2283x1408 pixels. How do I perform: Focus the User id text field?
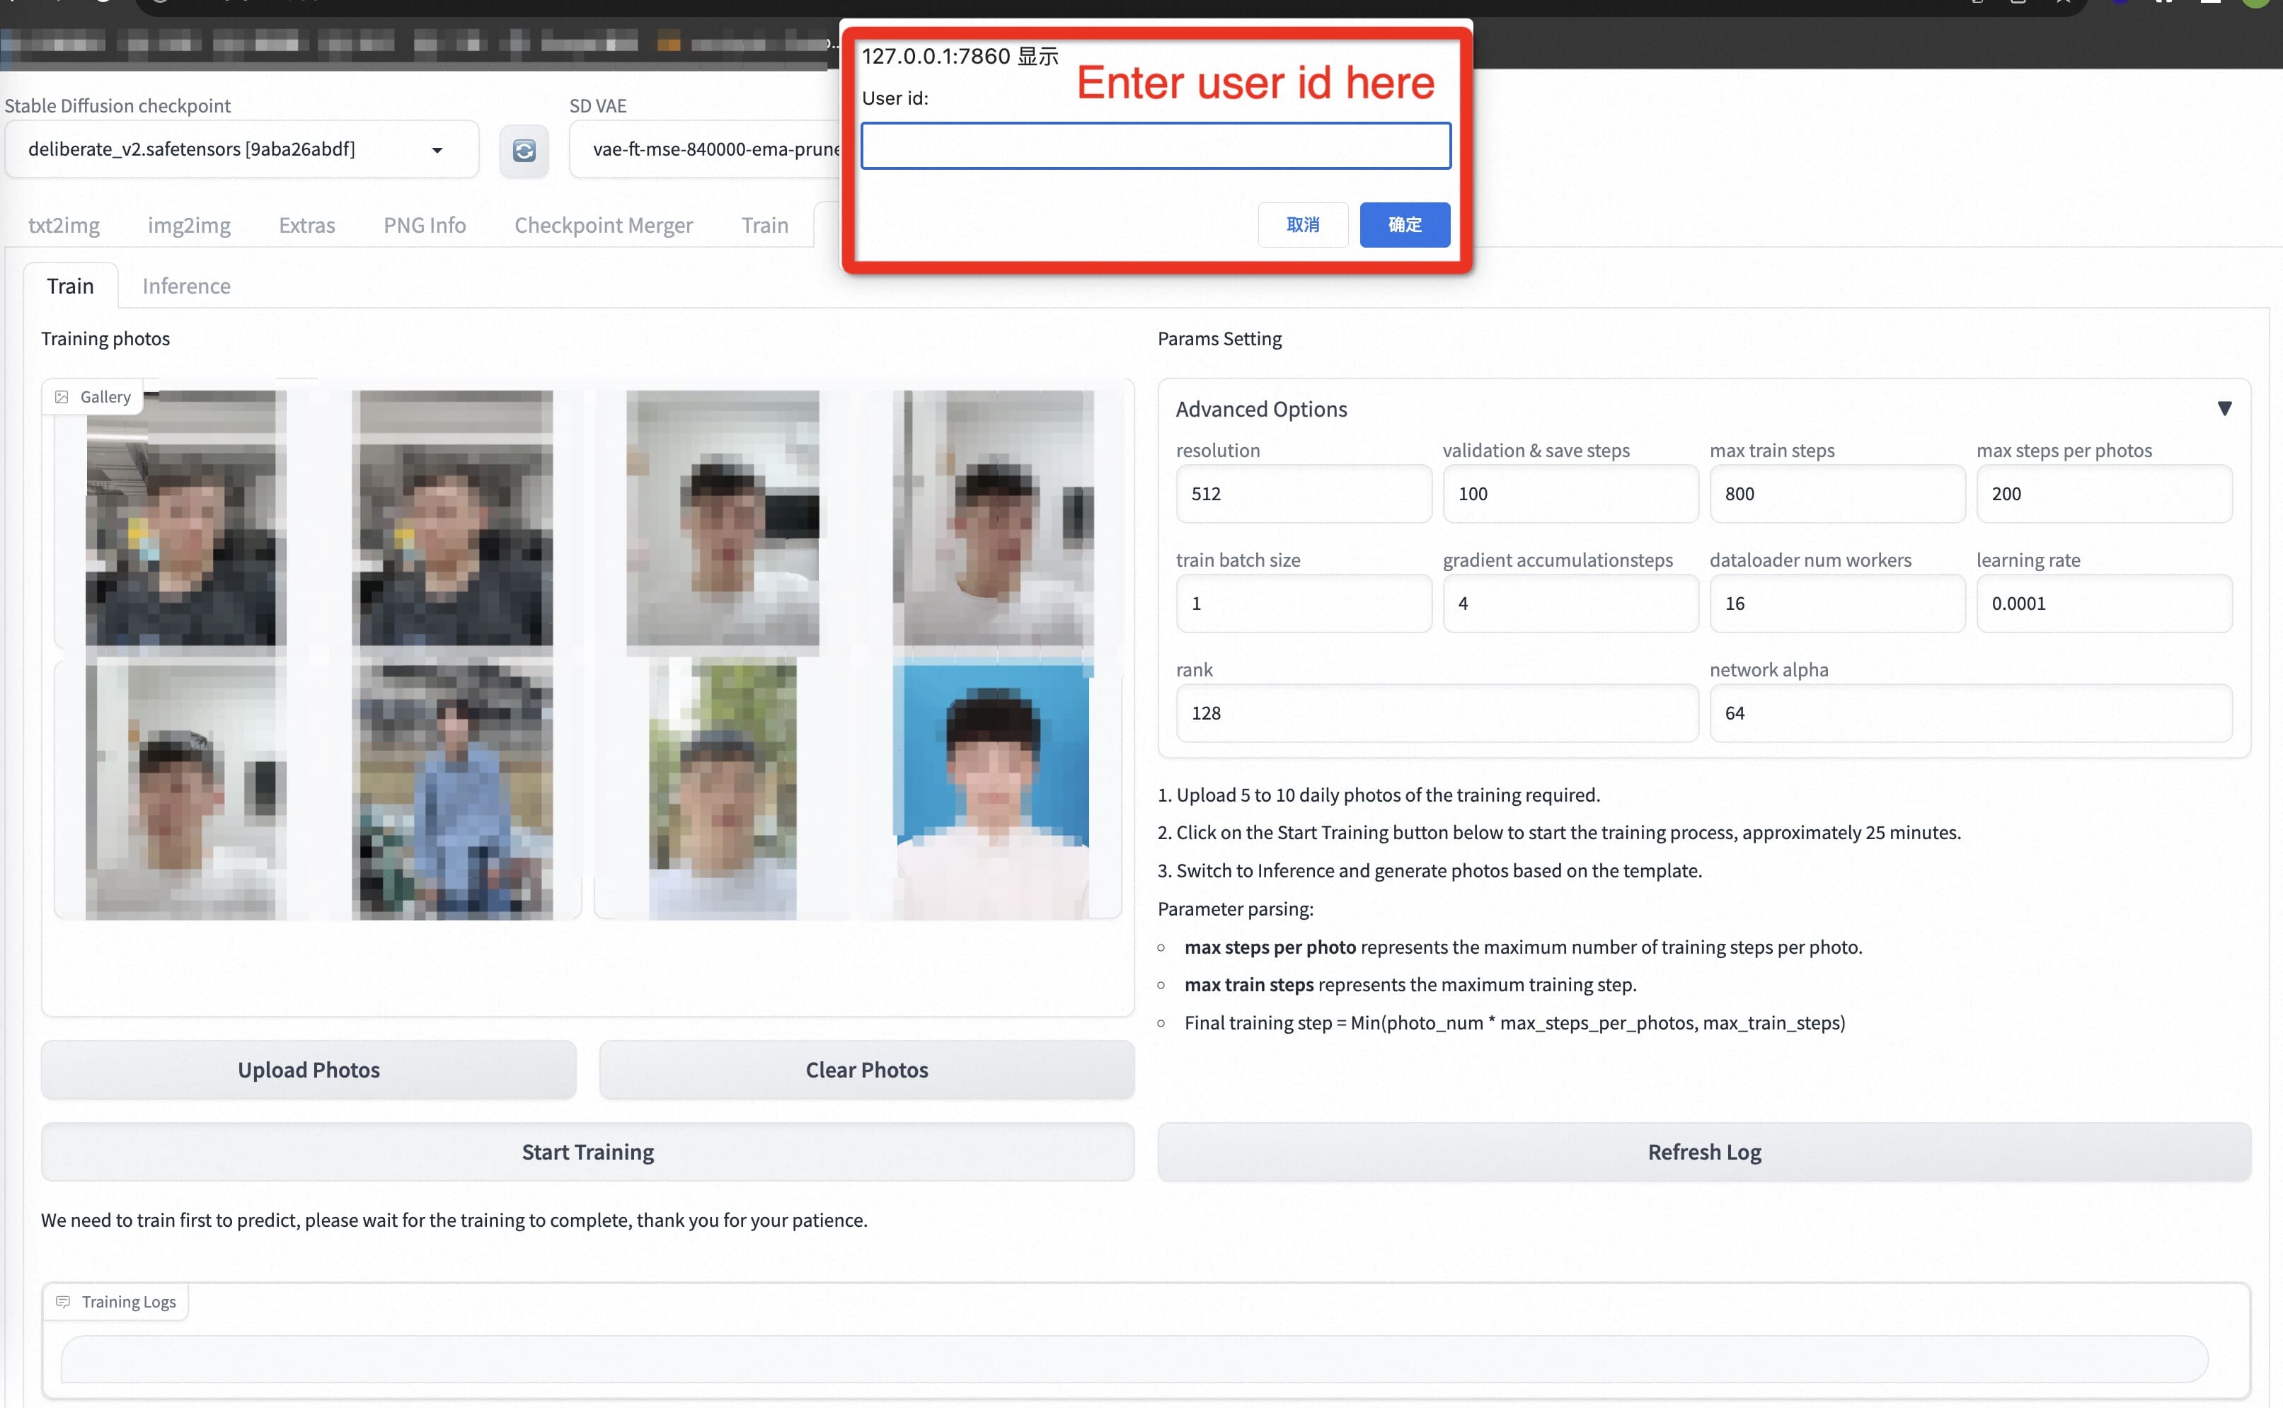(1155, 146)
